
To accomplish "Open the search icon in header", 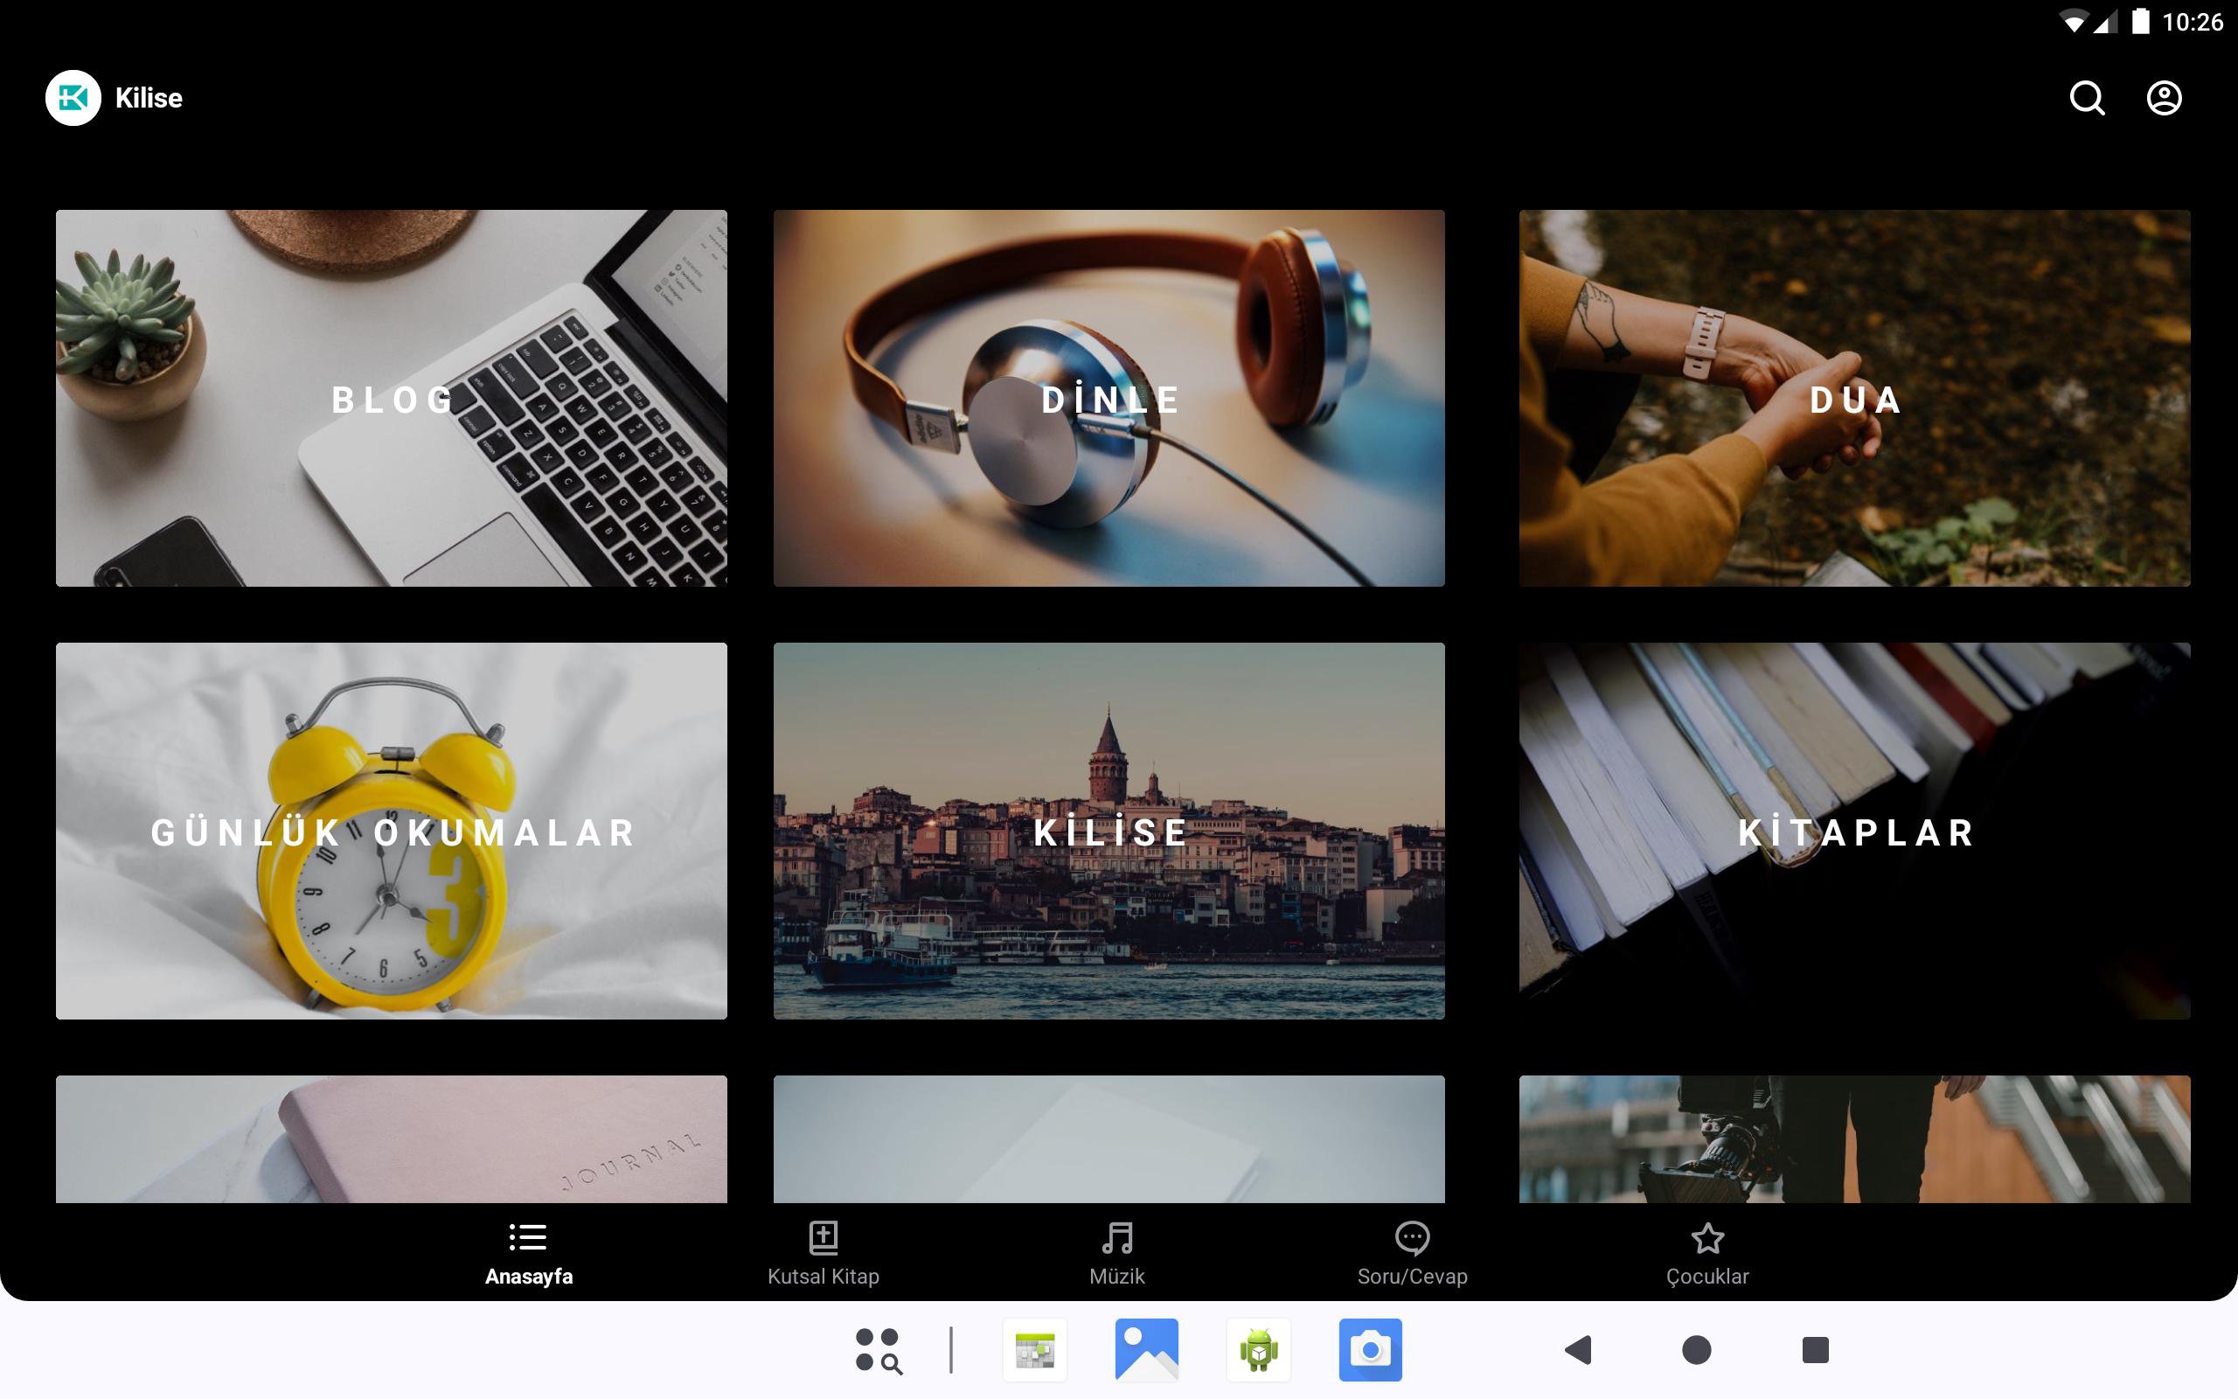I will click(x=2087, y=98).
